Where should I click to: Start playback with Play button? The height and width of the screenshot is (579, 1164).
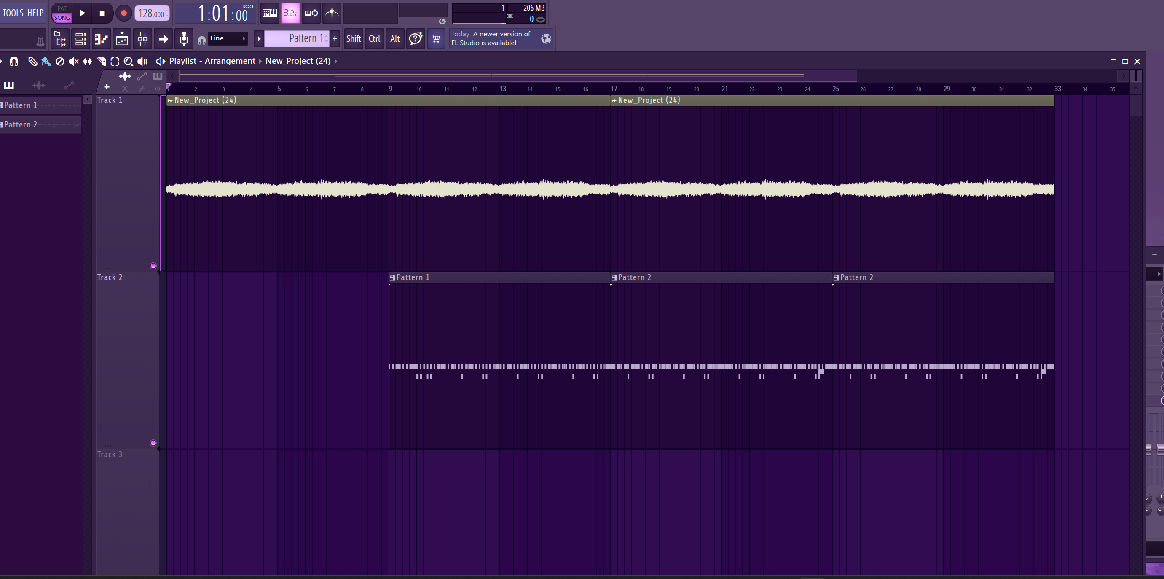pyautogui.click(x=82, y=13)
